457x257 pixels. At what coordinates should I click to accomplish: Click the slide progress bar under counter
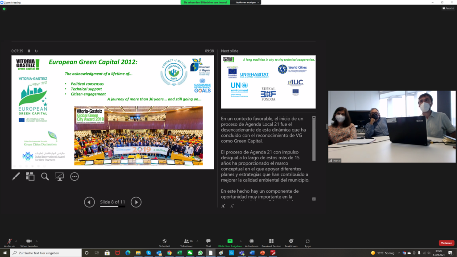tap(112, 207)
